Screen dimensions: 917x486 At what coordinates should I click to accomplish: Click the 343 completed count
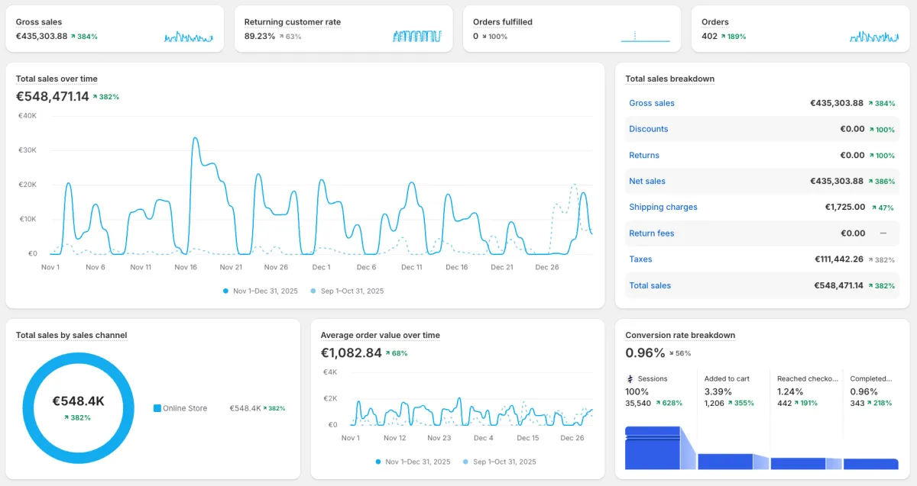tap(857, 403)
